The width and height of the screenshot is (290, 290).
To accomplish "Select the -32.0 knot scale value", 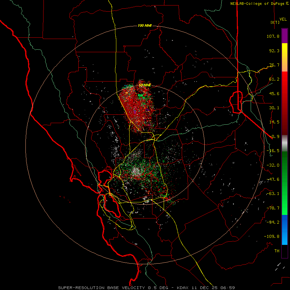I will pos(273,165).
